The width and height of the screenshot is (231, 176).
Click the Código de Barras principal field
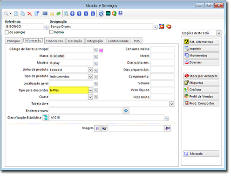pyautogui.click(x=71, y=49)
